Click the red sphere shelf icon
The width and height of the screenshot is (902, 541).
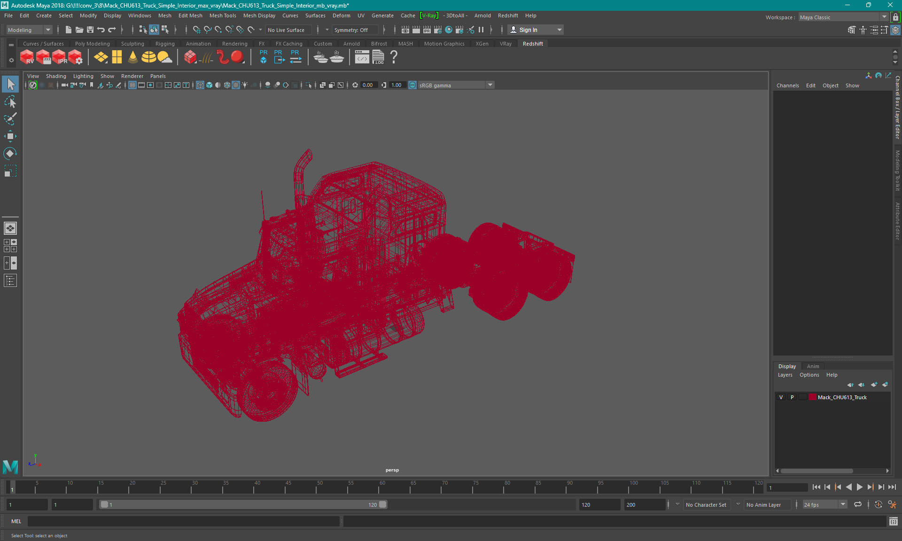tap(238, 57)
